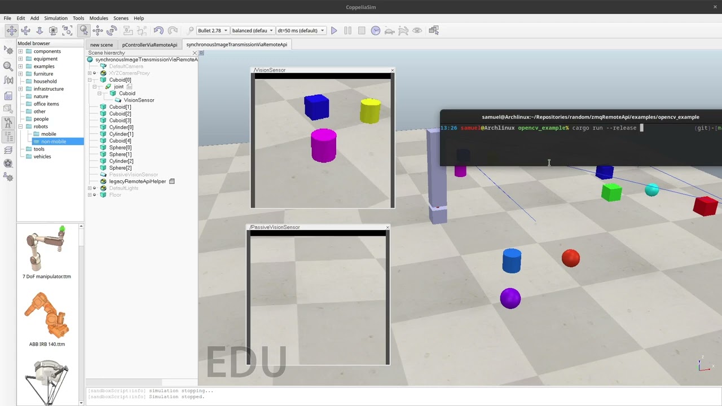This screenshot has height=406, width=722.
Task: Open the Scenes menu
Action: click(x=121, y=18)
